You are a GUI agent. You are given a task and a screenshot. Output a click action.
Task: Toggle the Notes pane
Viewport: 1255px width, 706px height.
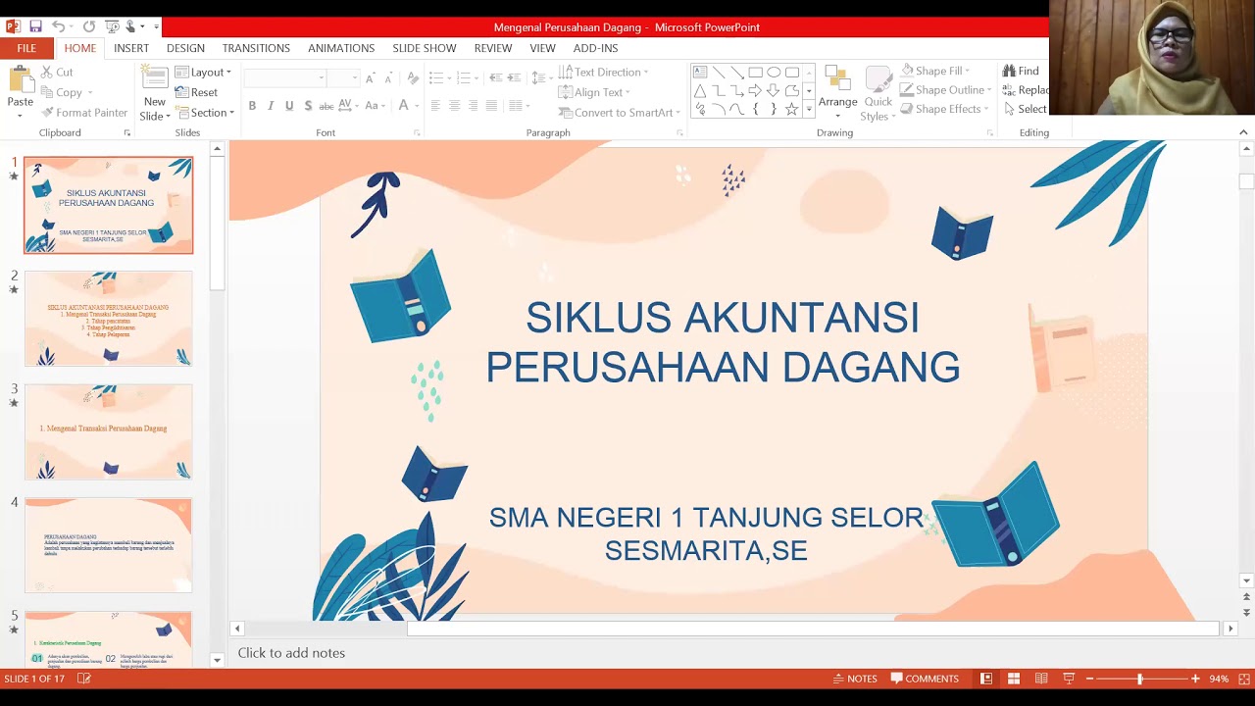855,679
